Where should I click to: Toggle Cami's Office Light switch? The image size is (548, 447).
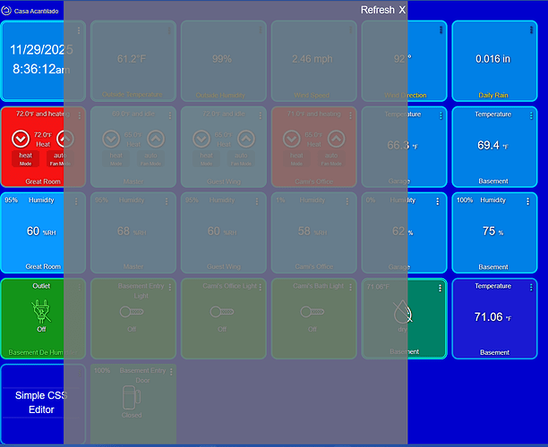(x=222, y=312)
